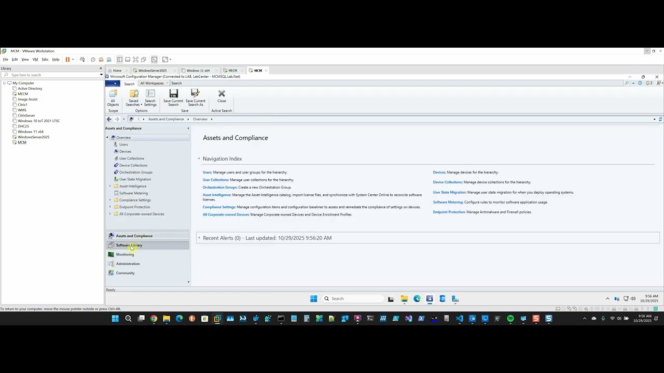Open the All Workspaces dropdown

click(153, 83)
